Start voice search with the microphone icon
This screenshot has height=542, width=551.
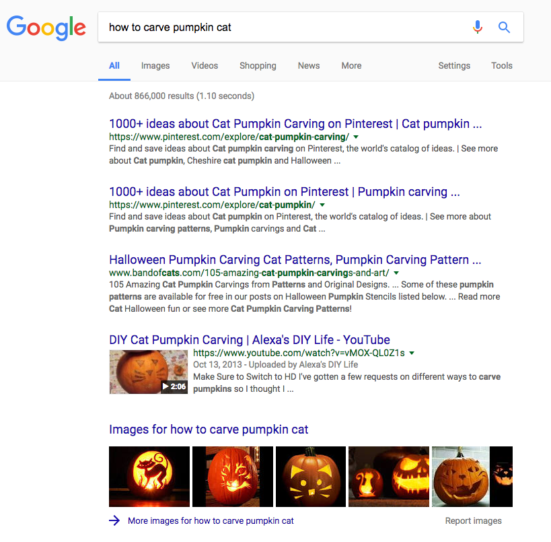pos(477,27)
